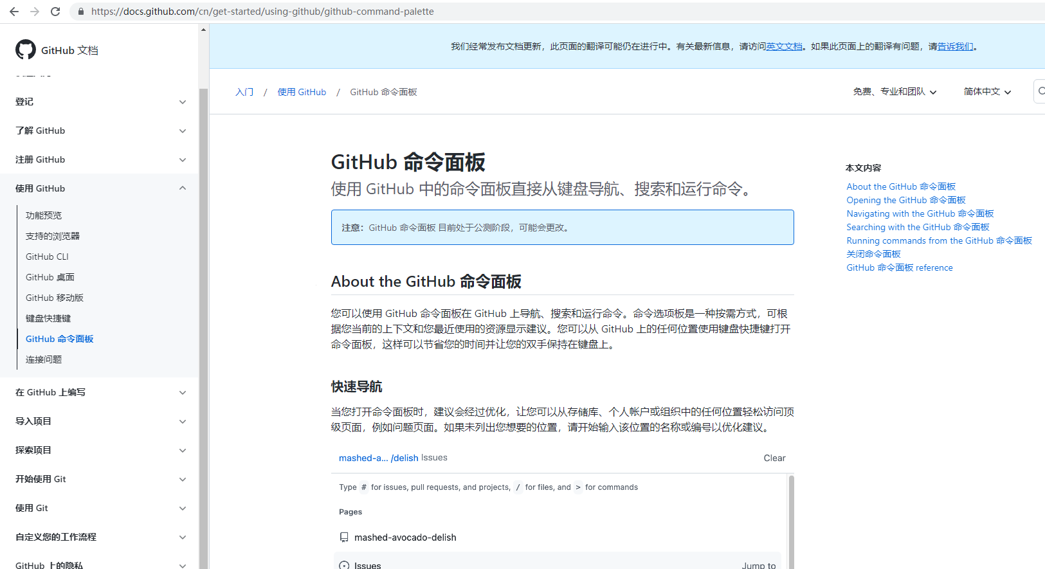The image size is (1045, 569).
Task: Click the search magnifier icon
Action: 1040,91
